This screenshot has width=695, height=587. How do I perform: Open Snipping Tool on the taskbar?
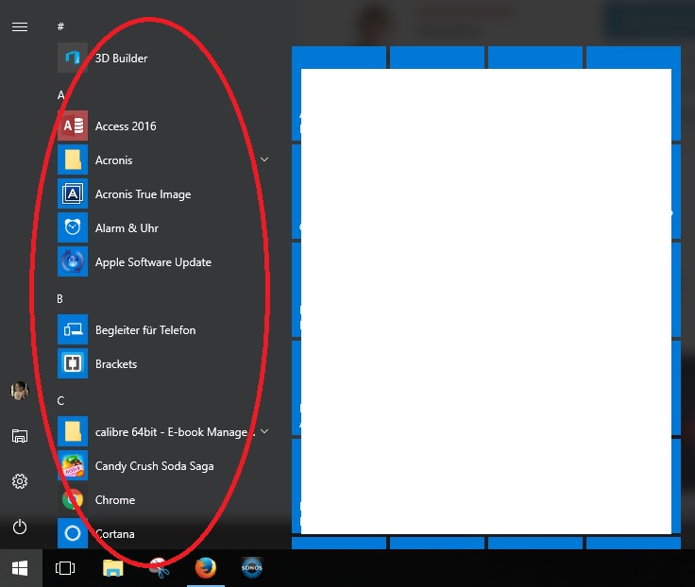point(160,568)
